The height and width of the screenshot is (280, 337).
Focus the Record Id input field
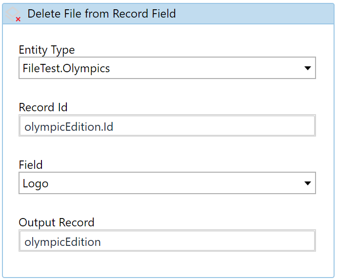click(167, 125)
